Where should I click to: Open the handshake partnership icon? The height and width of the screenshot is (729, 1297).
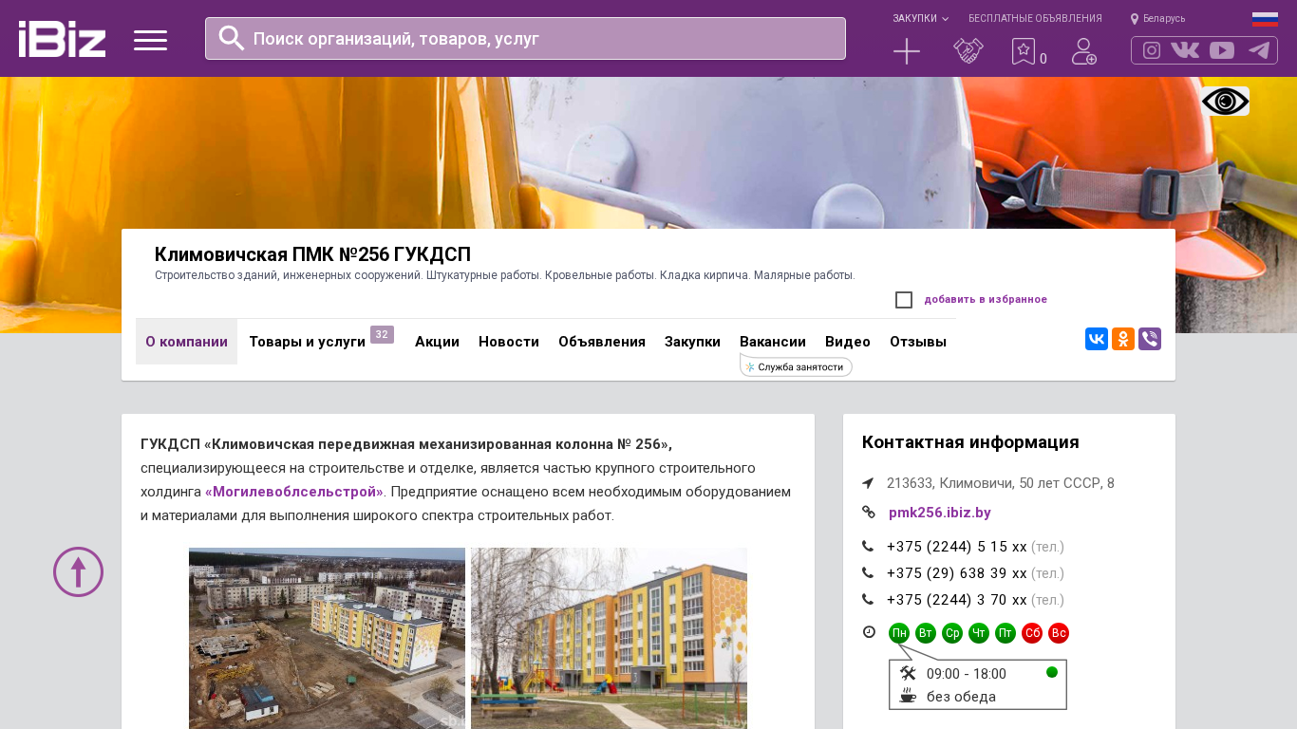[x=968, y=51]
